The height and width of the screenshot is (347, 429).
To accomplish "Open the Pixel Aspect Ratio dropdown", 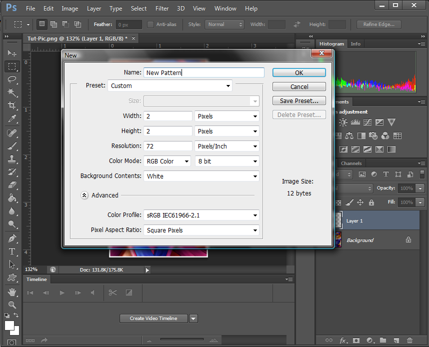I will (x=201, y=230).
